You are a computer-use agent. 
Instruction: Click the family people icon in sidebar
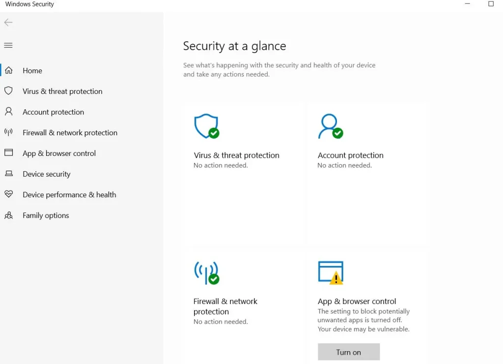tap(9, 215)
